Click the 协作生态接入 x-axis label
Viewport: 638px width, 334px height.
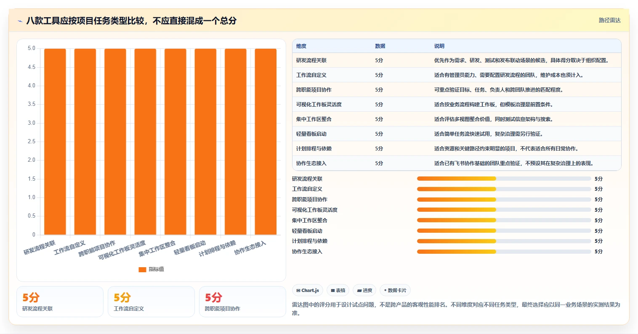pos(250,248)
